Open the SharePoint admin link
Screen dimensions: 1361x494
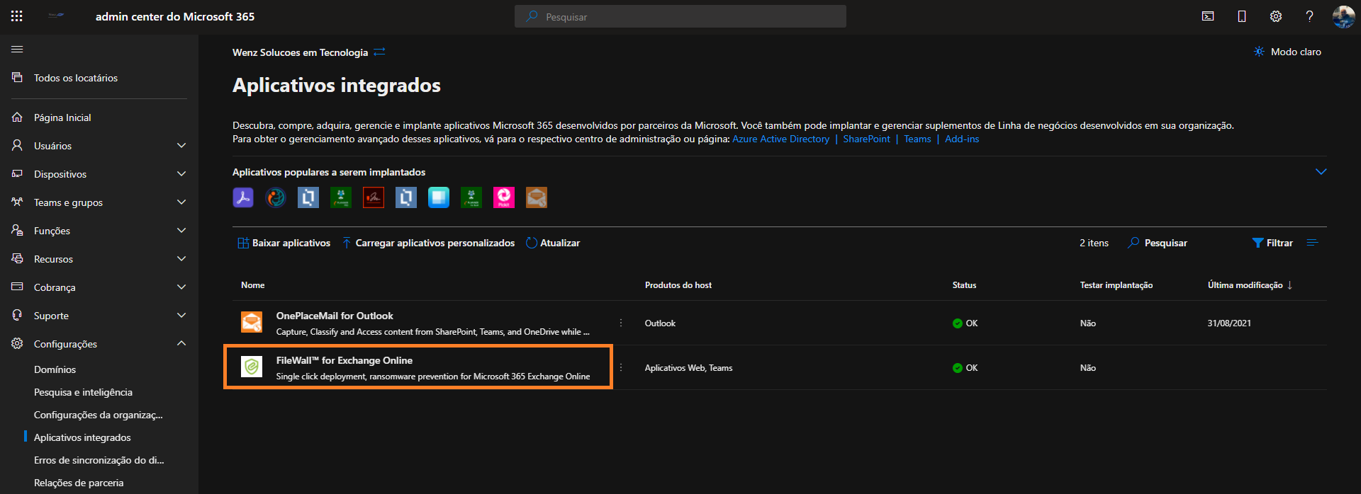pyautogui.click(x=866, y=139)
